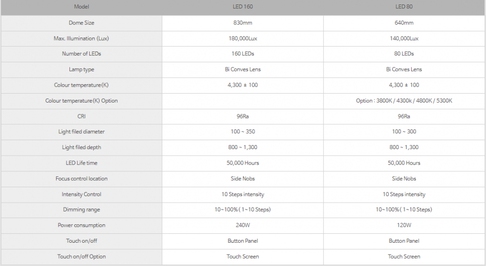Viewport: 486px width, 266px height.
Task: Click the "CRI" row label
Action: [81, 116]
